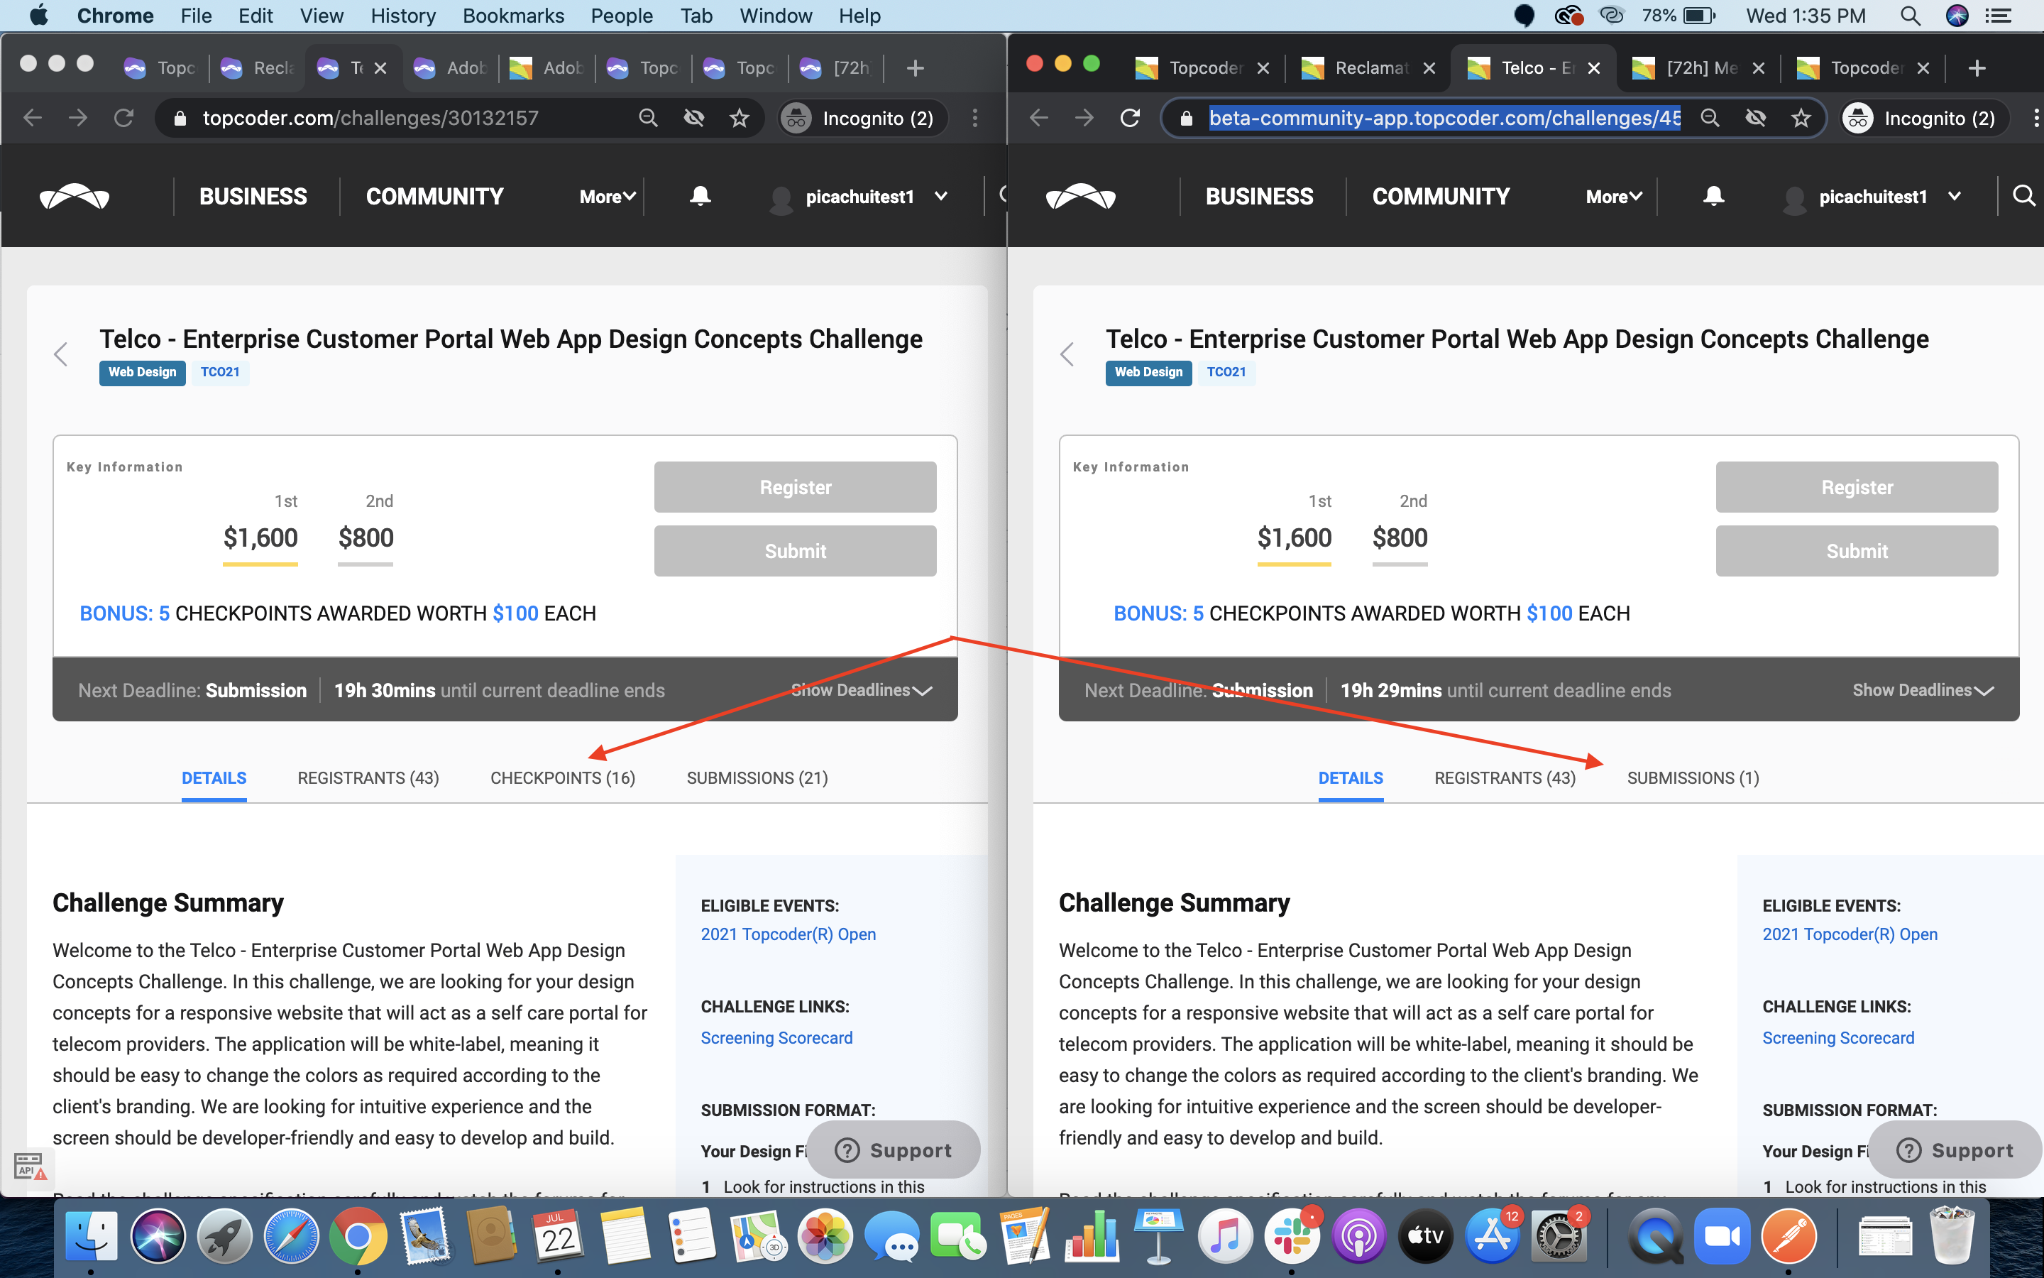
Task: Switch to Registrants (43) tab in left window
Action: point(368,777)
